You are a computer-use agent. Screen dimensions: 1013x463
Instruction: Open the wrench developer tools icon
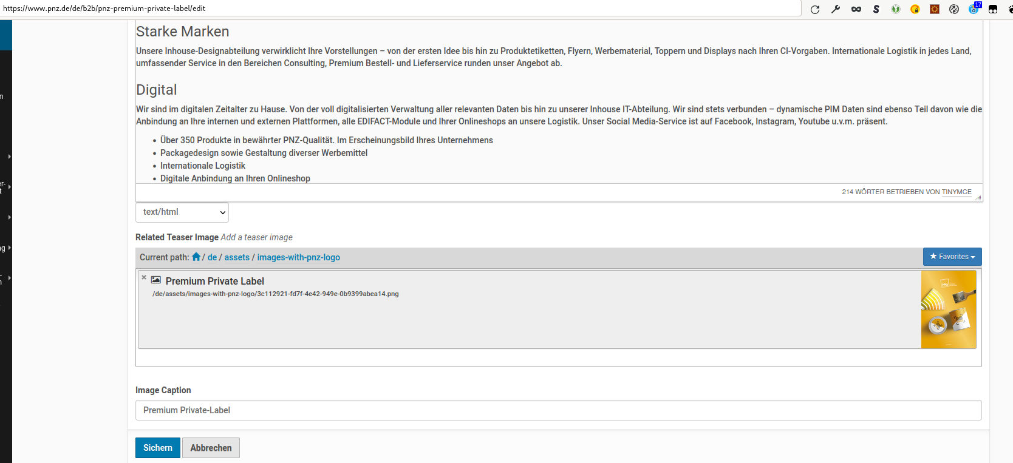(x=836, y=9)
